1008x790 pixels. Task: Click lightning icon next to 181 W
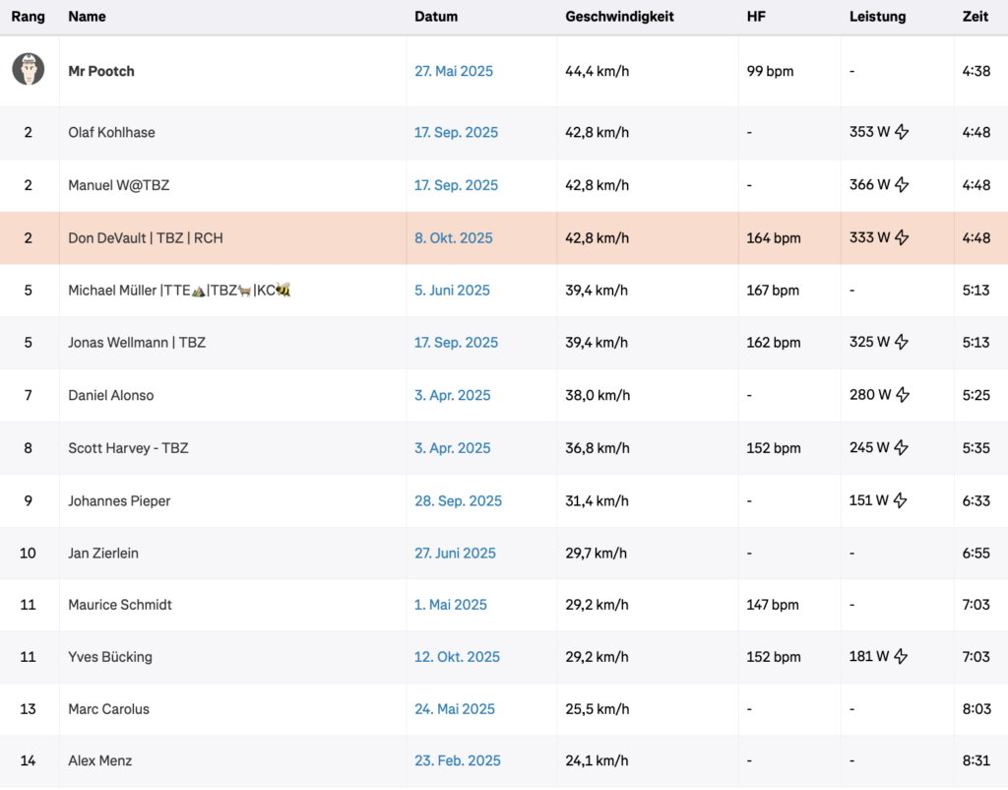coord(902,657)
